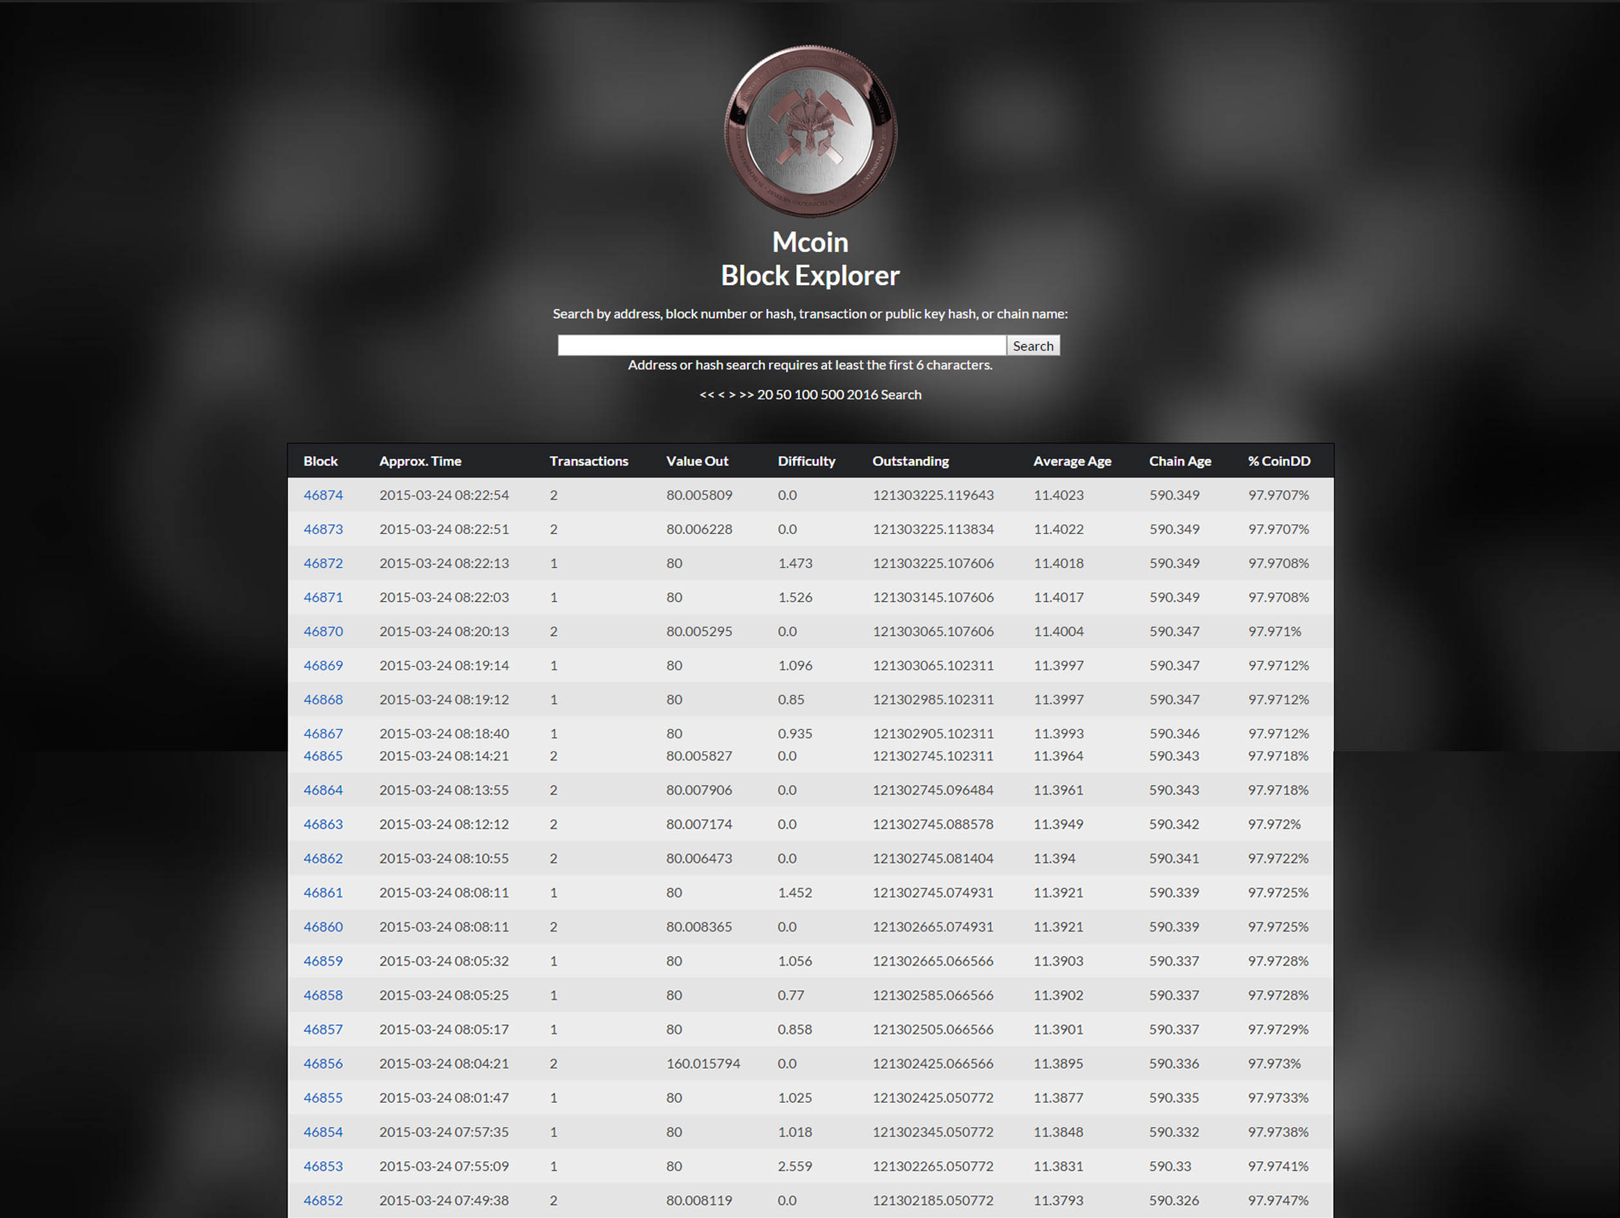Open block 46861 details
Screen dimensions: 1620x1218
click(323, 893)
